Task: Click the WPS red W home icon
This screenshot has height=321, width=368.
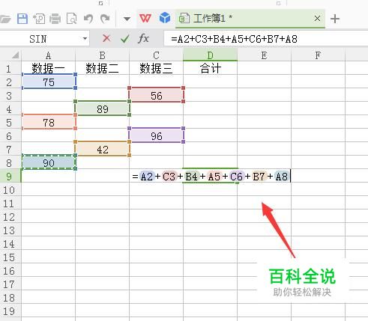Action: coord(145,18)
